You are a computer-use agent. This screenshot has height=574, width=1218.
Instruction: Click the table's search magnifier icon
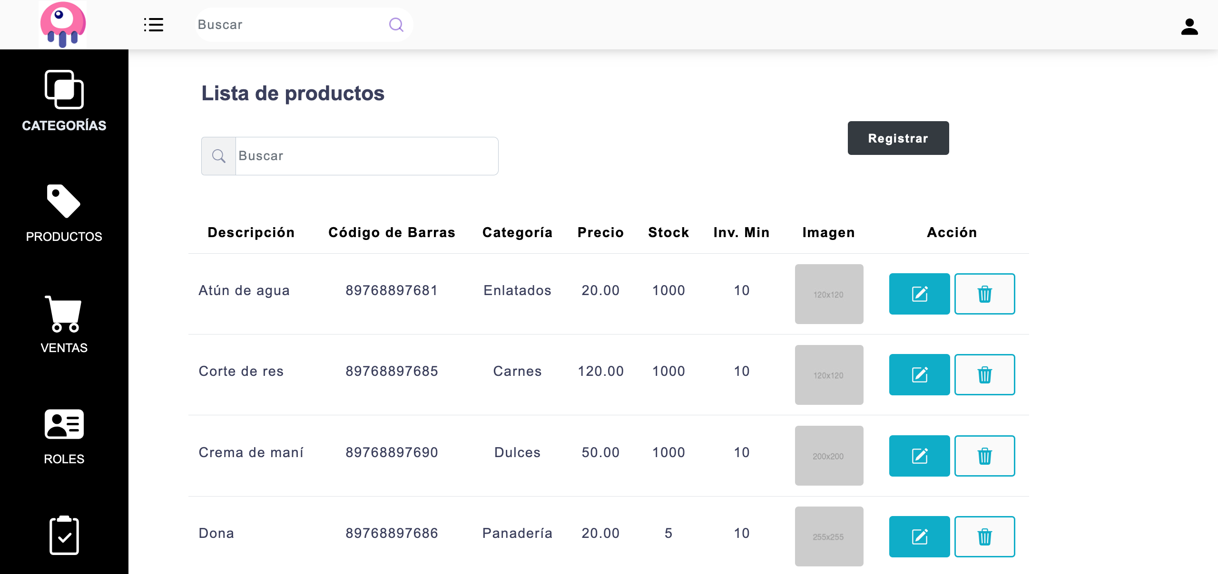point(218,156)
